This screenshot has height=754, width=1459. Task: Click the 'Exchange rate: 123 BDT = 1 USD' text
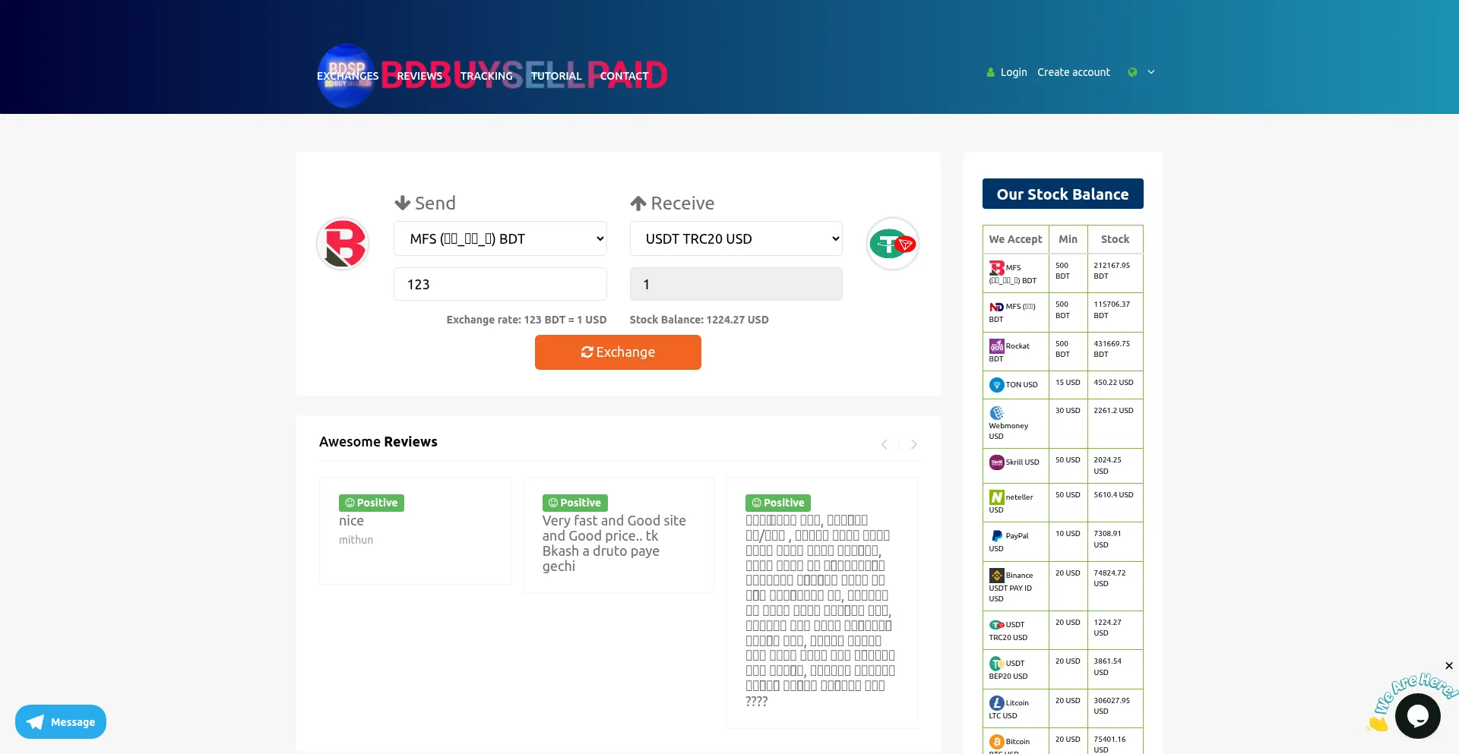pos(527,320)
